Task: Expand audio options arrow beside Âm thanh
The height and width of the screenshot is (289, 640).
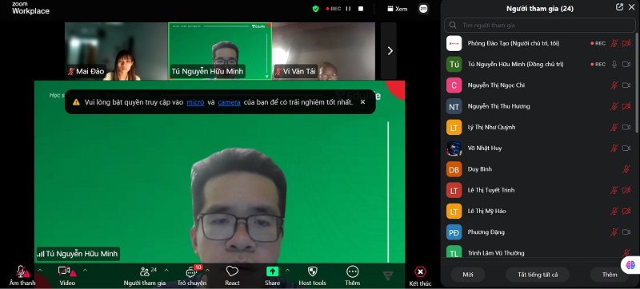Action: (40, 271)
